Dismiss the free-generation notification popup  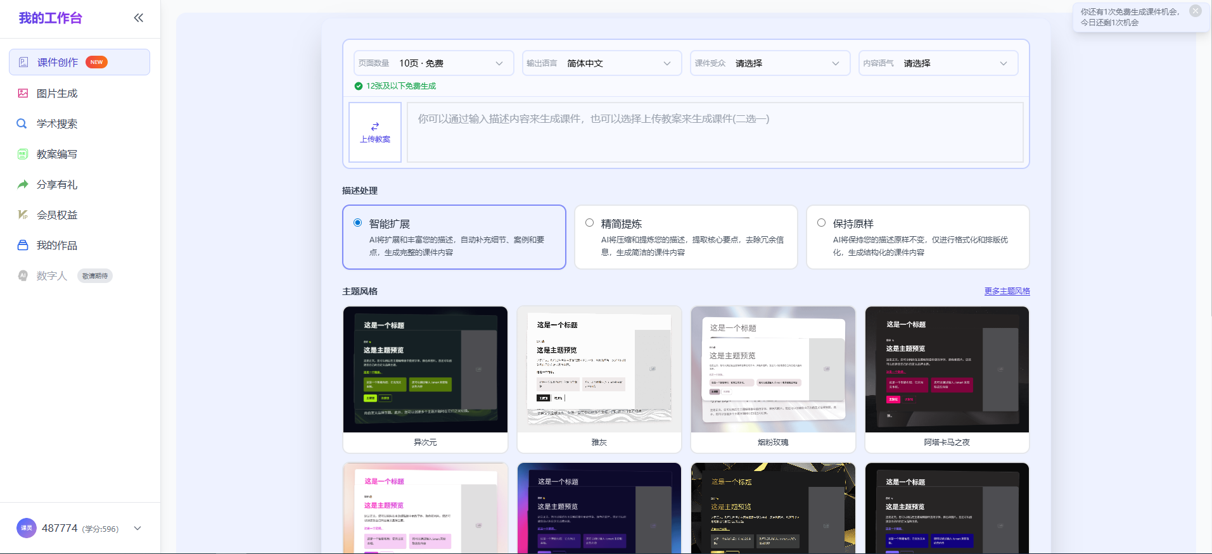click(x=1195, y=11)
